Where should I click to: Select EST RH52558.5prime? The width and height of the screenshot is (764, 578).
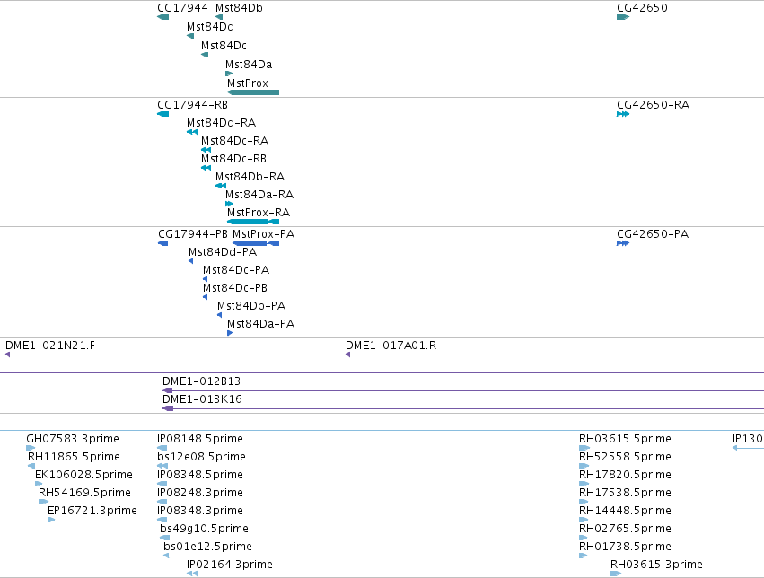625,457
